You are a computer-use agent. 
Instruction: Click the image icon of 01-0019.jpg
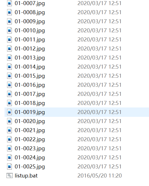click(9, 112)
